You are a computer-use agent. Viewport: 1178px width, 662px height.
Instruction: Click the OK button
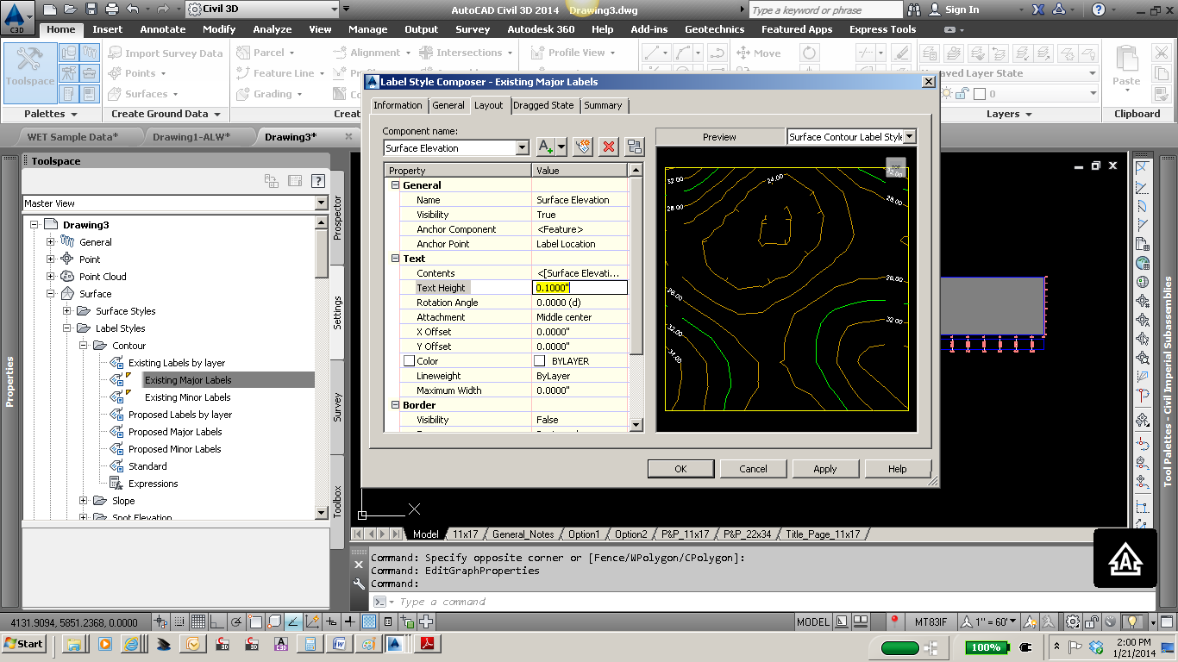pos(680,469)
